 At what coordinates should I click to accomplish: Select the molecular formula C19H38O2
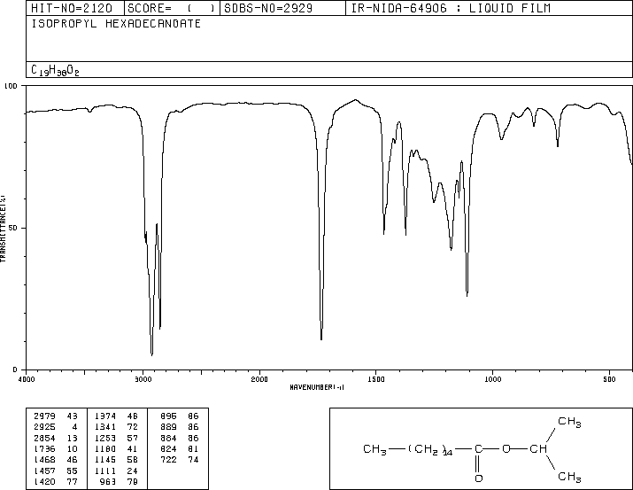coord(55,71)
